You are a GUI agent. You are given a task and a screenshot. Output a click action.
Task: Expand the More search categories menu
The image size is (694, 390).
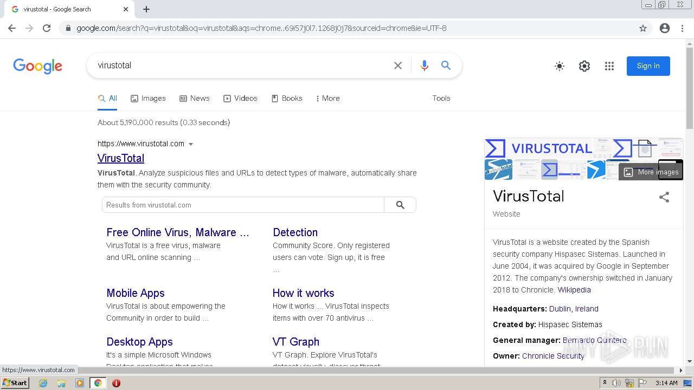[327, 99]
